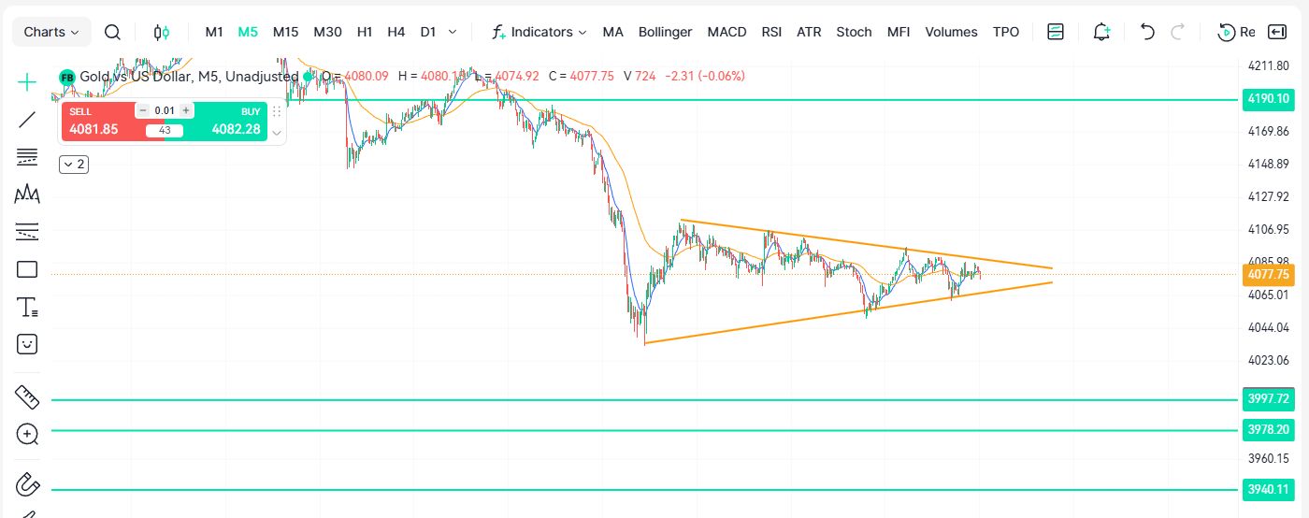Switch timeframe to H4
The height and width of the screenshot is (518, 1309).
(396, 32)
